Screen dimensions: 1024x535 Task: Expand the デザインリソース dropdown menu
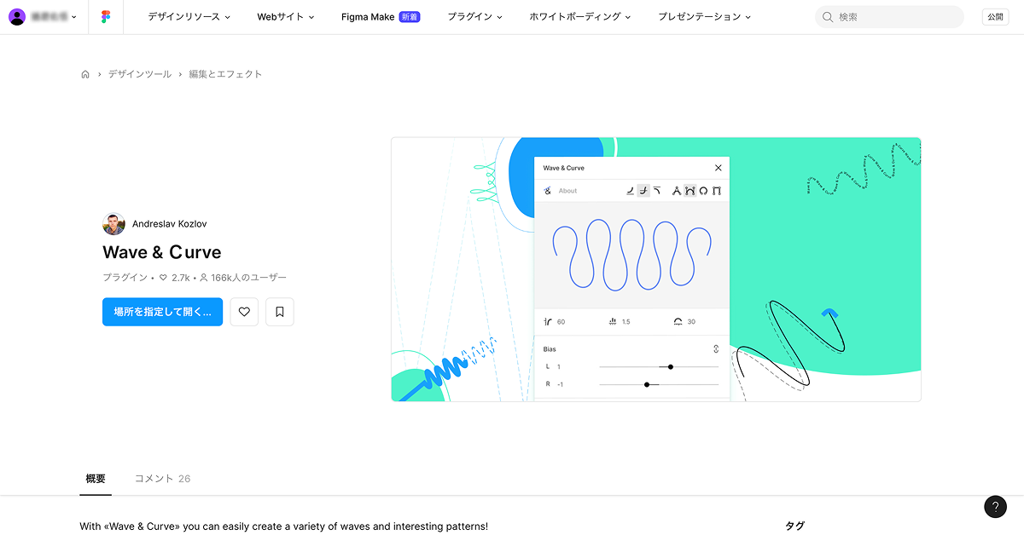(189, 17)
